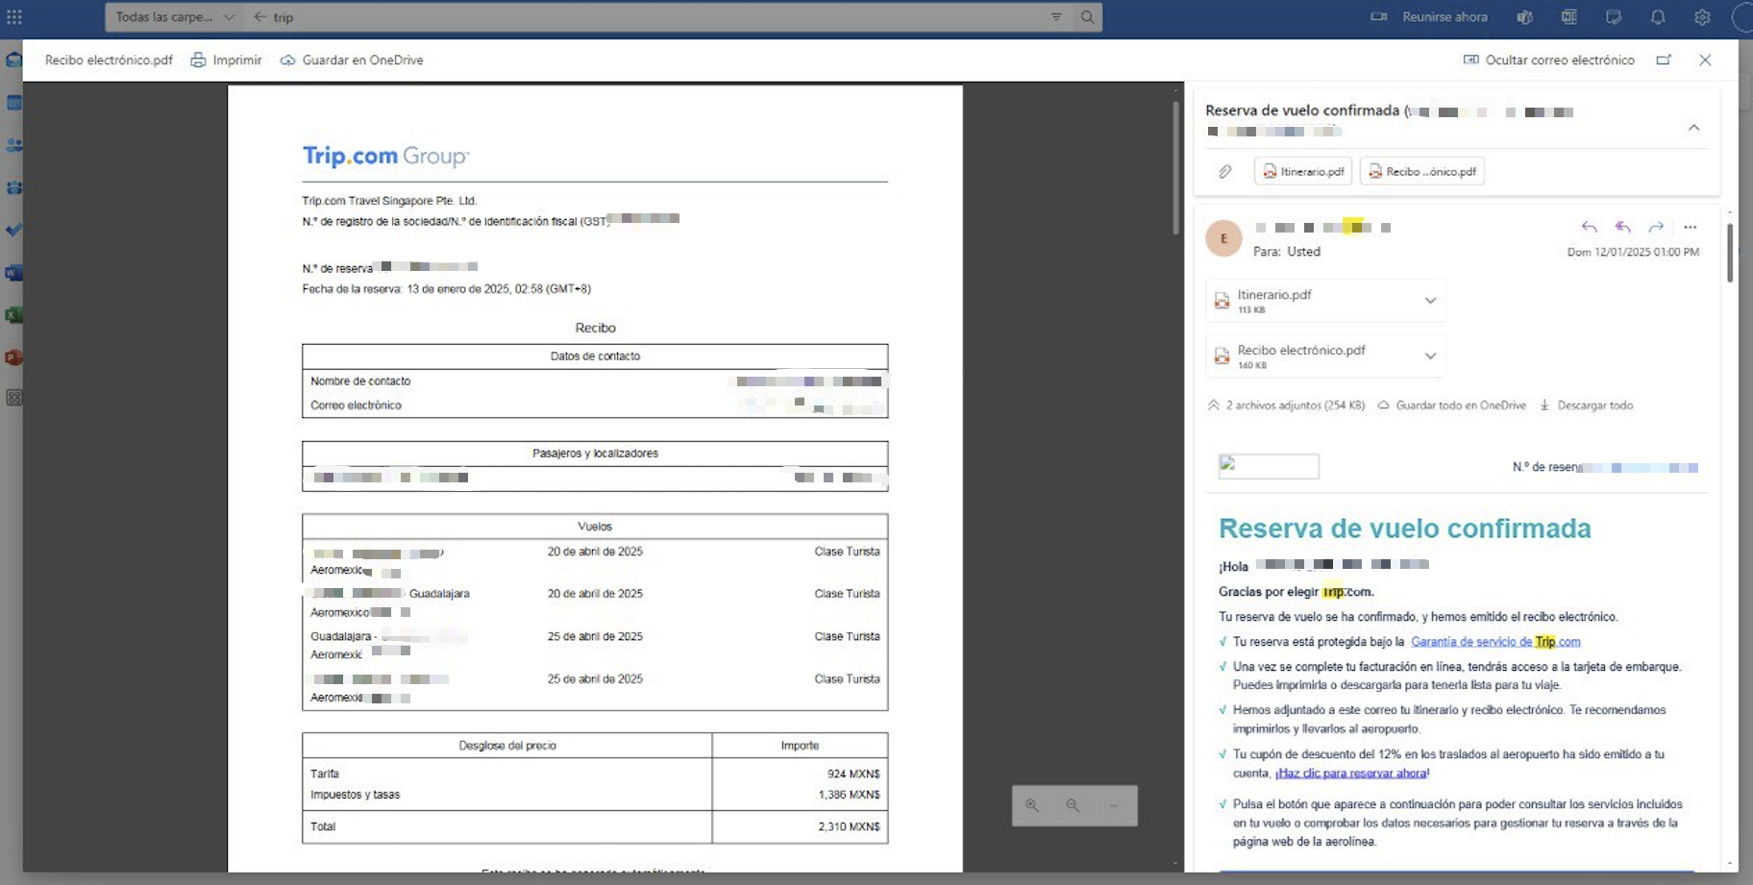Click sender avatar with letter E

(1224, 238)
